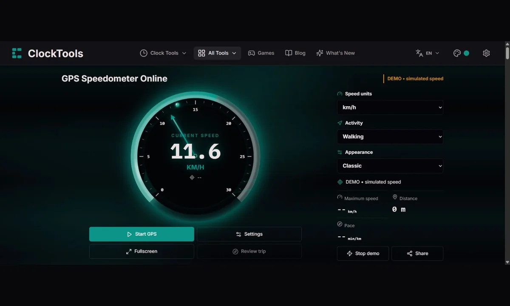Go to the Games page
Screen dimensions: 510x306
pos(261,53)
